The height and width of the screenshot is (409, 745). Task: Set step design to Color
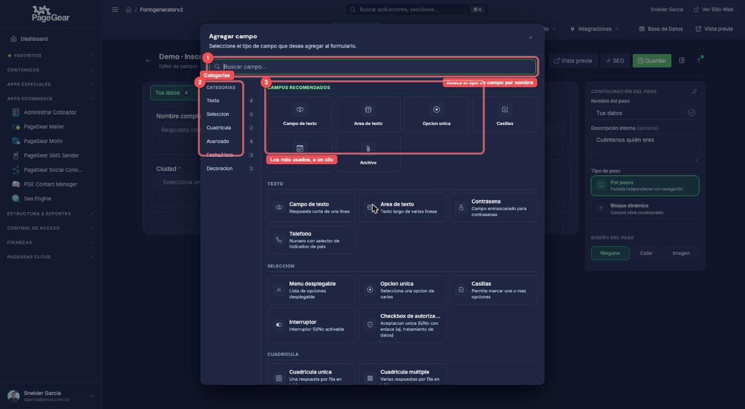pos(646,253)
